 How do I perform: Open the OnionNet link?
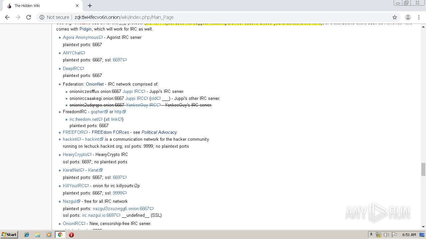pos(95,84)
